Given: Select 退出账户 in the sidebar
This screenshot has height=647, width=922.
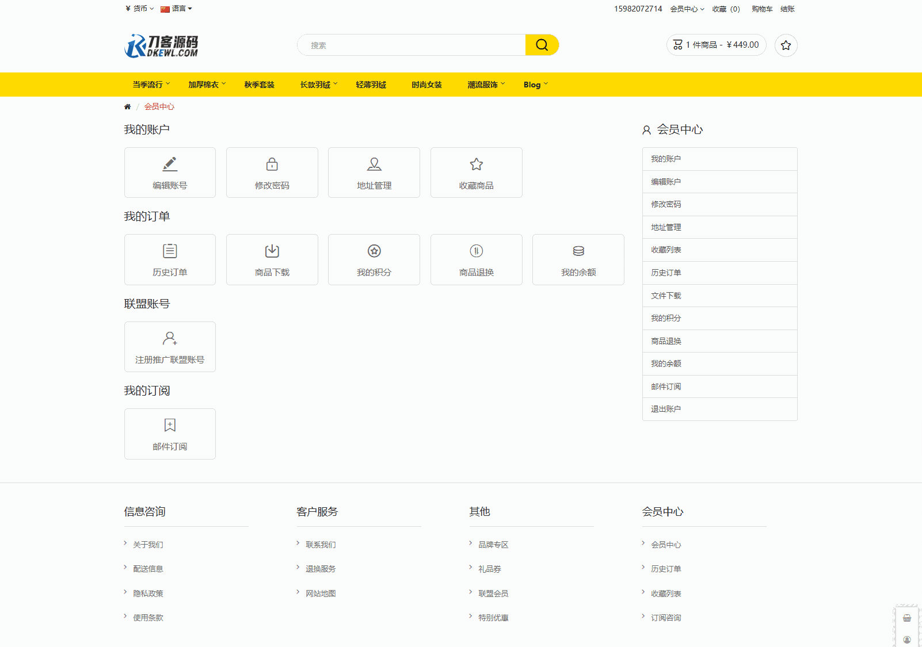Looking at the screenshot, I should click(x=666, y=409).
